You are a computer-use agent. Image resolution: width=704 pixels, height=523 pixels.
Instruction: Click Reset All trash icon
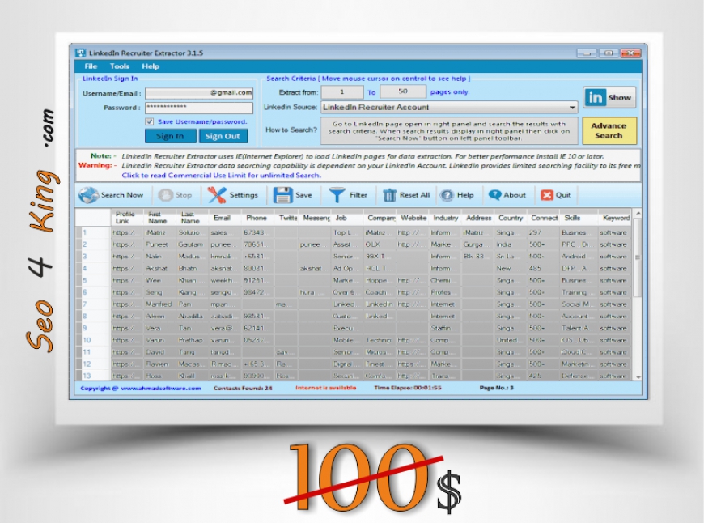point(389,195)
